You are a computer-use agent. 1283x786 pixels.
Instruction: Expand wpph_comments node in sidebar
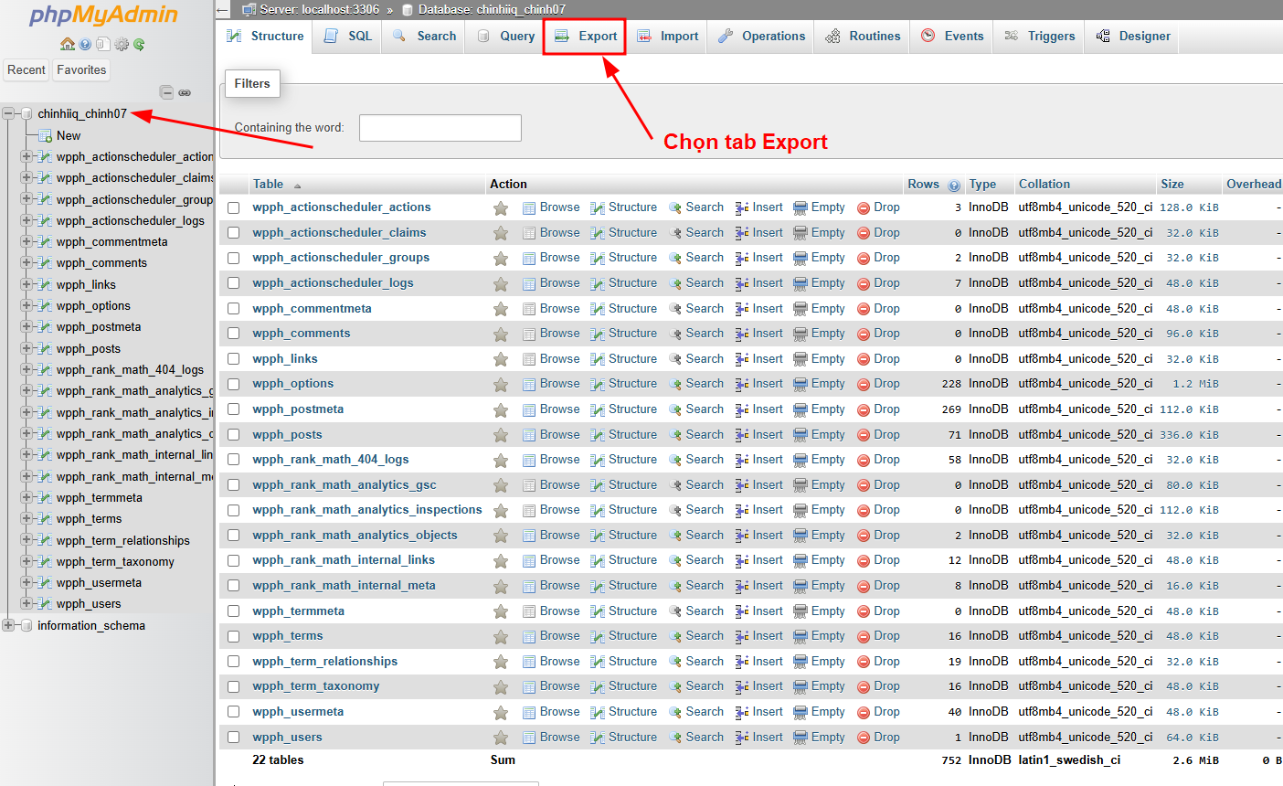pyautogui.click(x=27, y=262)
